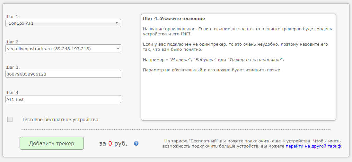352x162 pixels.
Task: Click the IMEI field containing 860796050966128
Action: tap(63, 74)
